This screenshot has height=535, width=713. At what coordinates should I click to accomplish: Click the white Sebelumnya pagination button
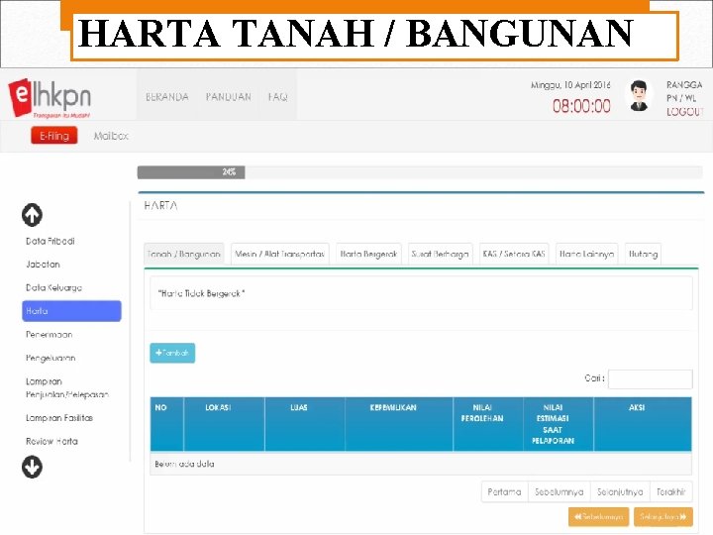click(x=559, y=491)
